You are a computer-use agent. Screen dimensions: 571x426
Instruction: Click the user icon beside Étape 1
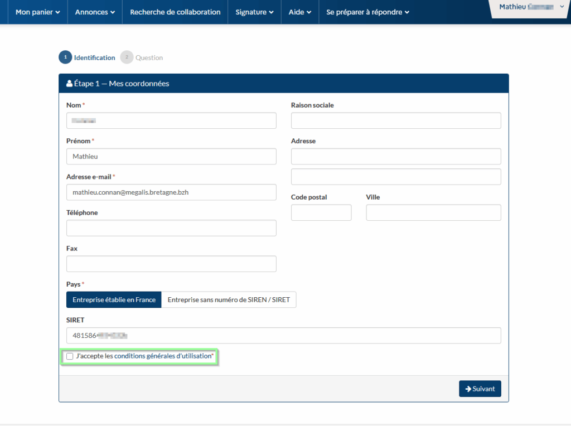[x=69, y=84]
